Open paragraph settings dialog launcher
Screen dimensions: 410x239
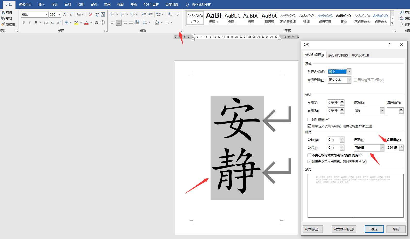[181, 31]
